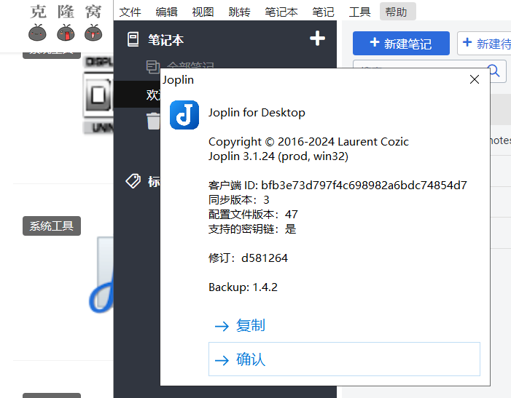This screenshot has height=398, width=511.
Task: Click the Copyright Laurent Cozic line
Action: [x=308, y=142]
